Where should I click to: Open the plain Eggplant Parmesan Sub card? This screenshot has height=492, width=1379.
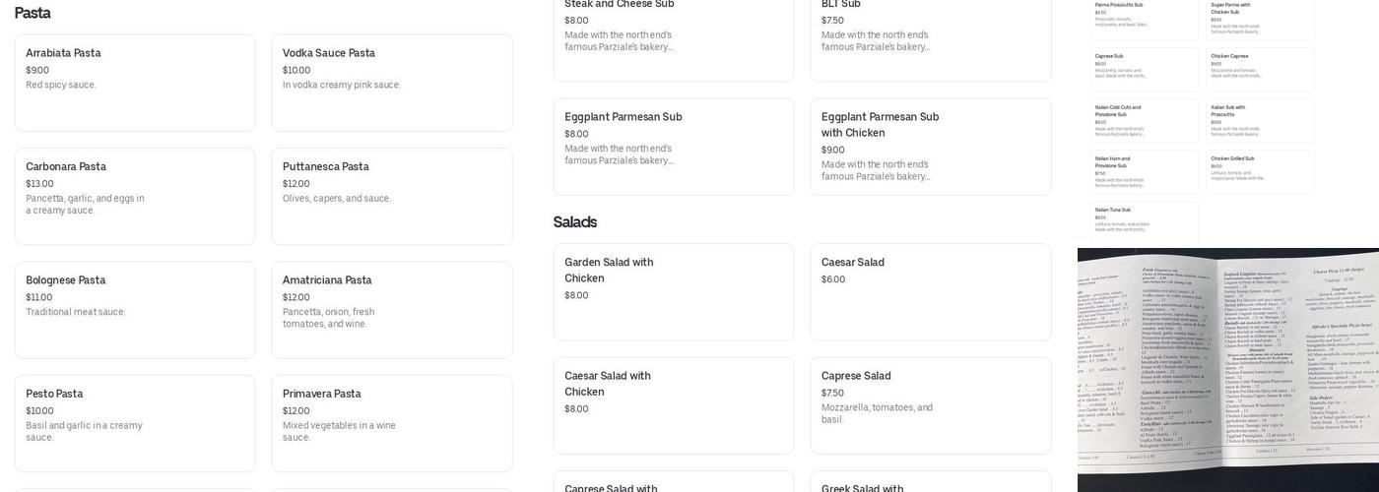pyautogui.click(x=673, y=146)
